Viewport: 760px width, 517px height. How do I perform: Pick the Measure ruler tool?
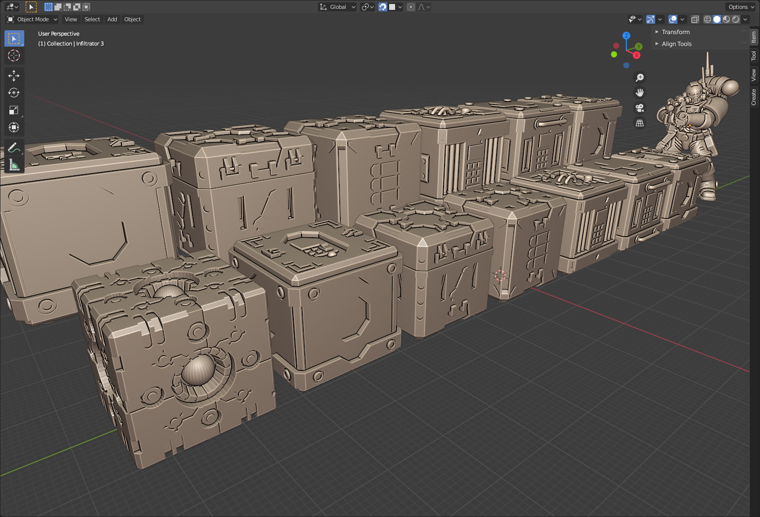14,165
